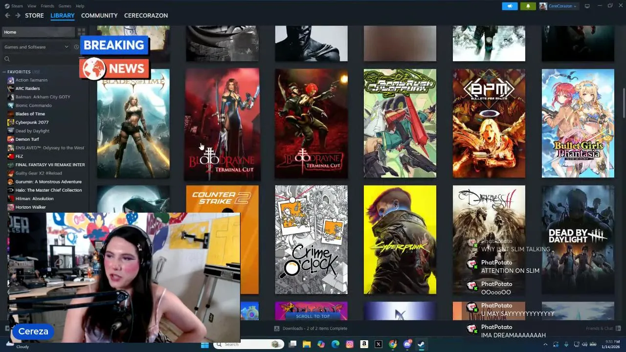This screenshot has width=626, height=352.
Task: Open the X app on taskbar
Action: pos(378,344)
